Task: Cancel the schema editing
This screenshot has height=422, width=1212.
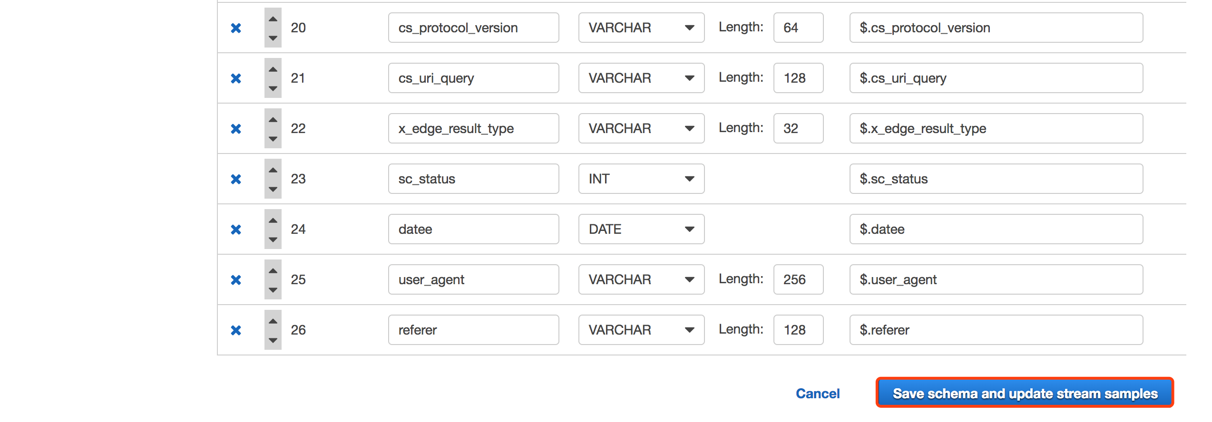Action: tap(817, 393)
